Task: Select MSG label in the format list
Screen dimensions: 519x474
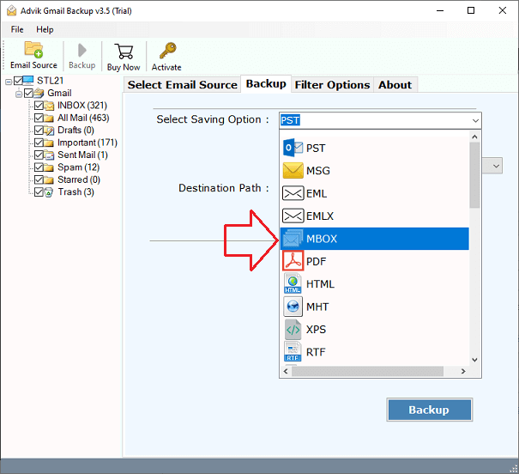Action: point(318,171)
